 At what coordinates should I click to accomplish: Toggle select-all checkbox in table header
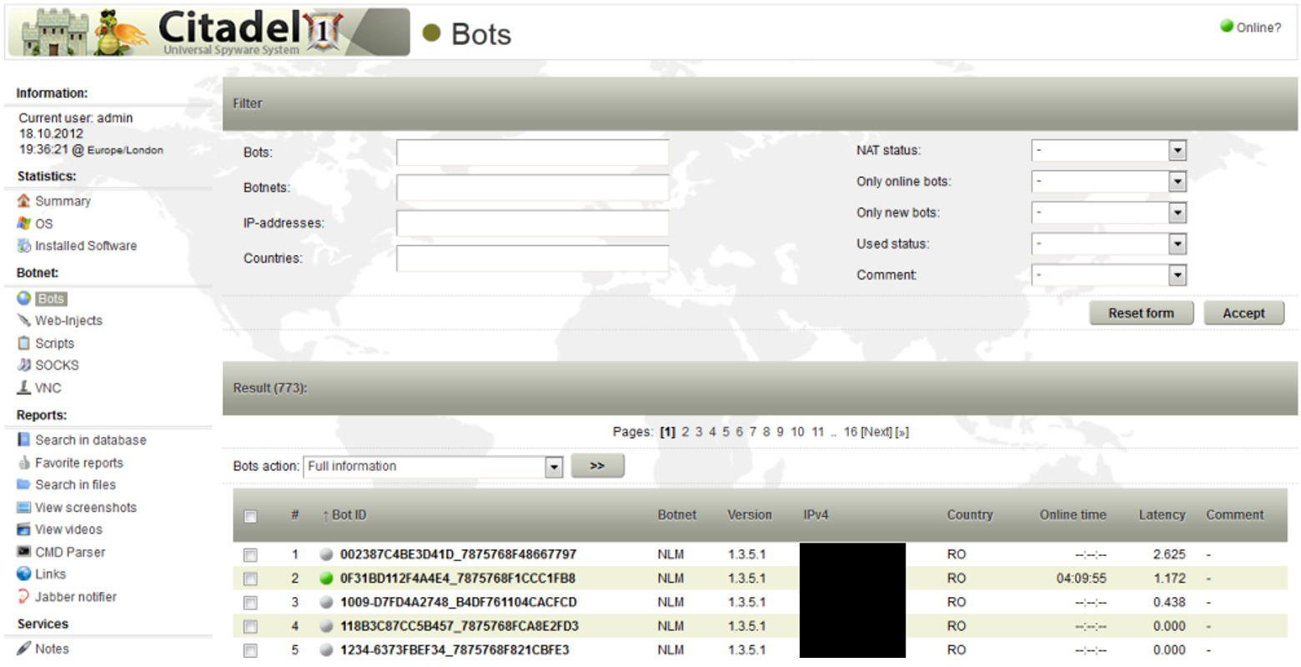(x=250, y=516)
